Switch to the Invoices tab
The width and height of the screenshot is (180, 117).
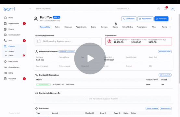pos(104,27)
